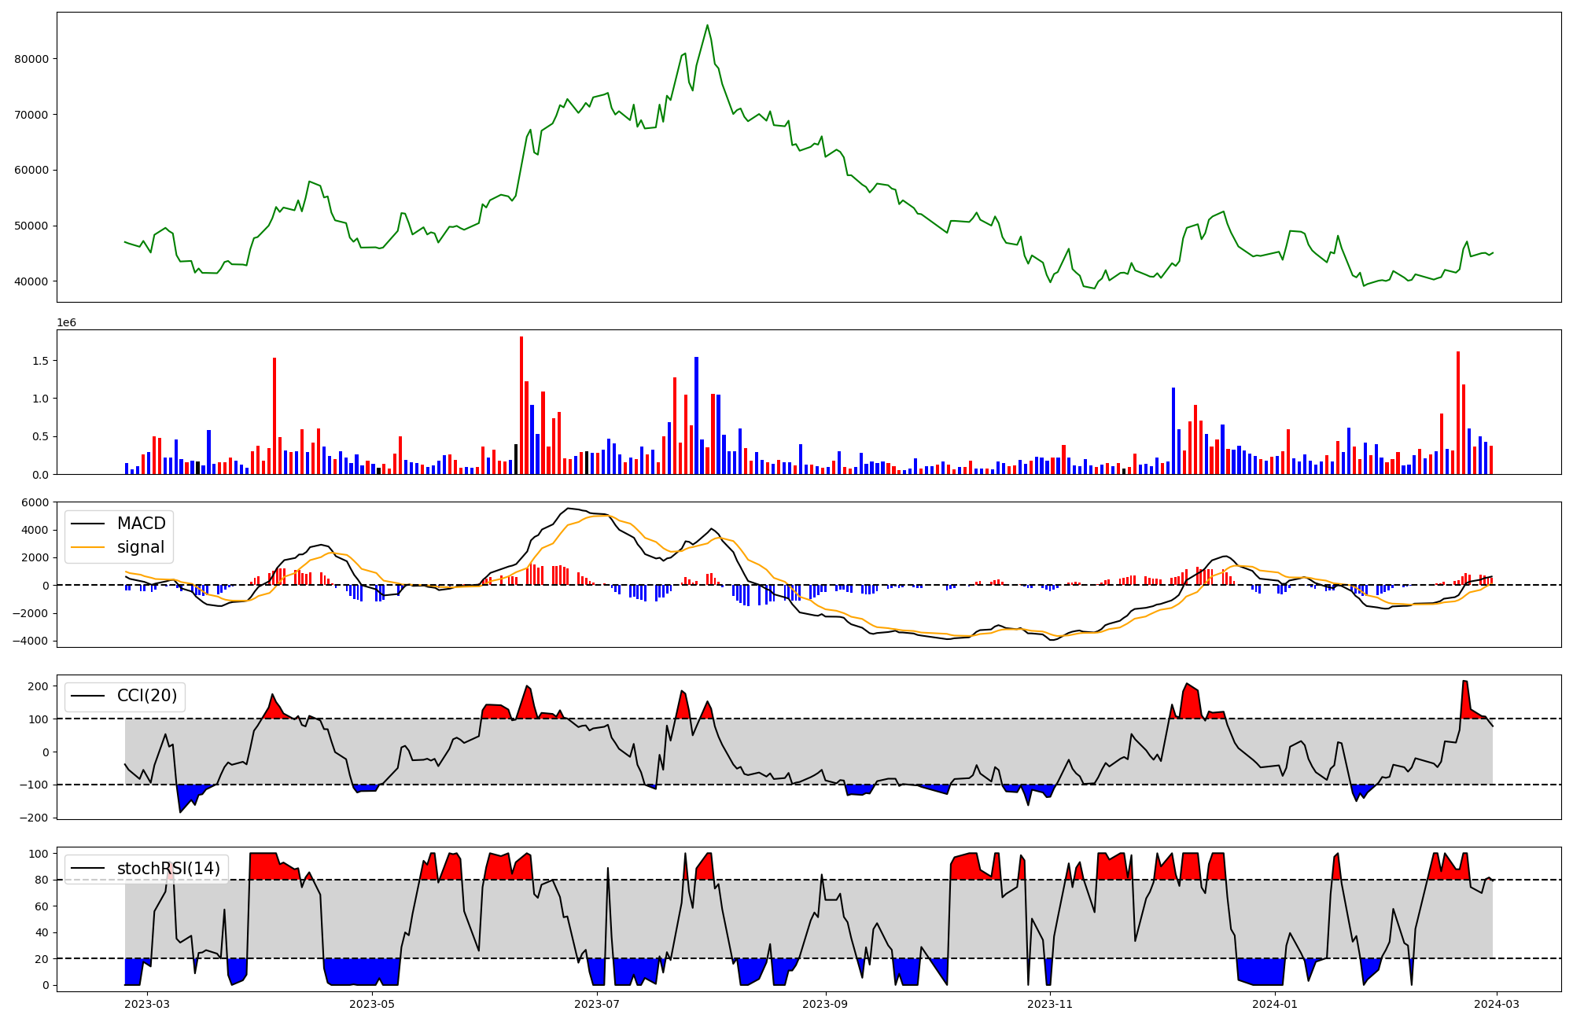Click the 2023-09 x-axis date label
This screenshot has height=1022, width=1573.
coord(826,1004)
